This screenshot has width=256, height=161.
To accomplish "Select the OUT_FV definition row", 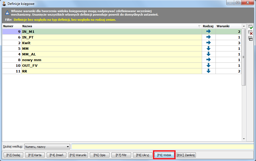I will point(122,65).
